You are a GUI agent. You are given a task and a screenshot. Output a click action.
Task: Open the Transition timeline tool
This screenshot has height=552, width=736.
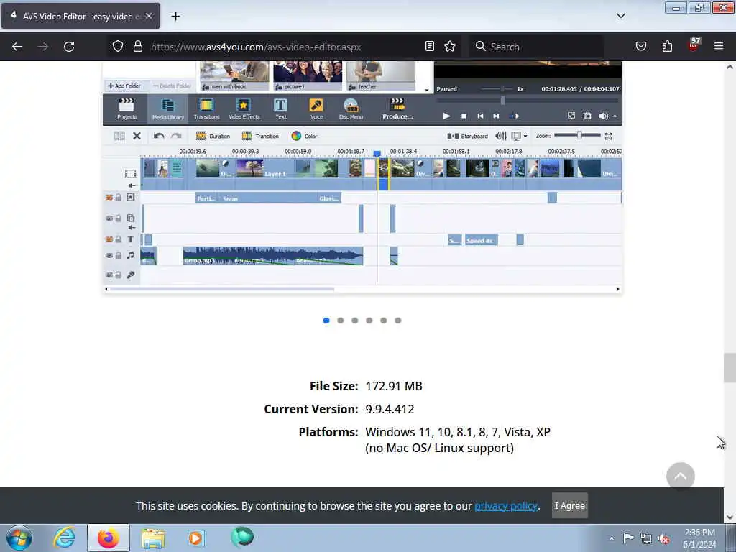(x=260, y=136)
